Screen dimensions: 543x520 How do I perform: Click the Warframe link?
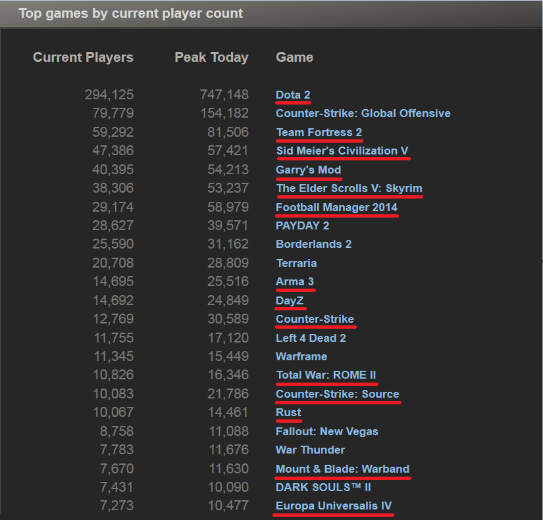301,357
